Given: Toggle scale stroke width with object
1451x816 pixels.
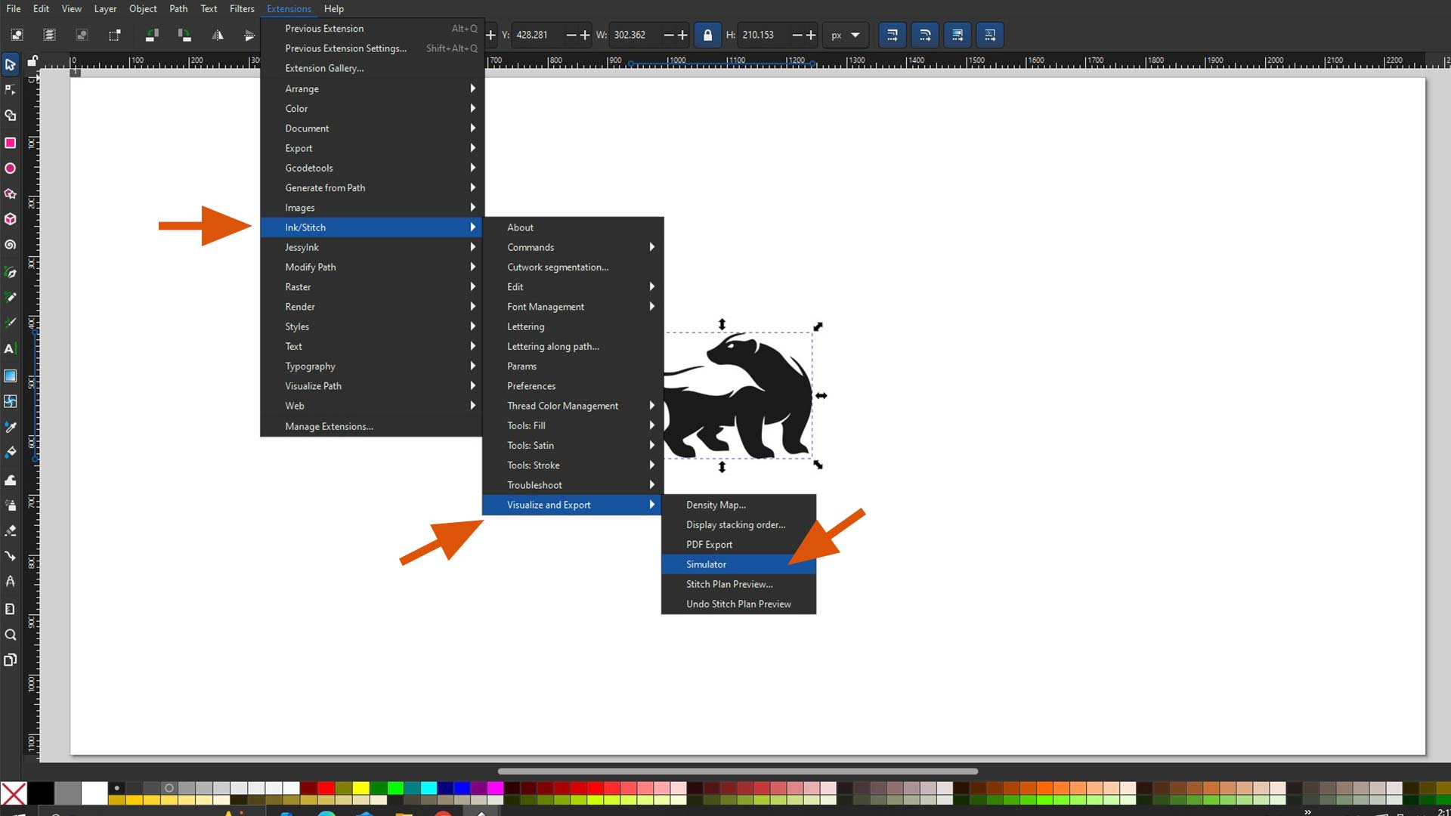Looking at the screenshot, I should 892,35.
